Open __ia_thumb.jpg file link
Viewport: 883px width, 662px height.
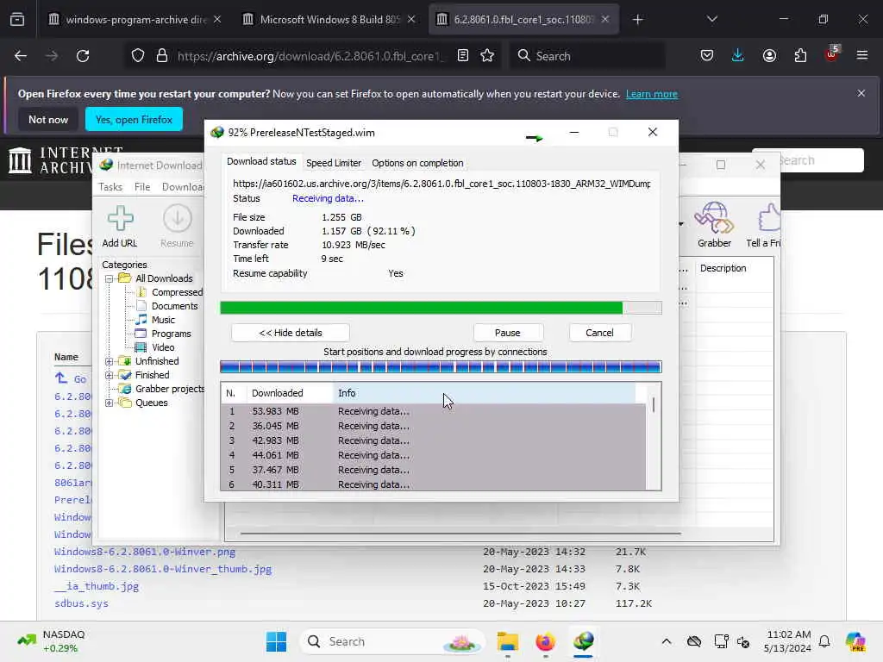point(97,586)
